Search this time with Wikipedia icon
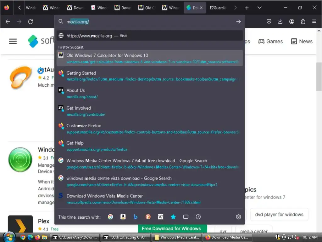322x242 pixels. pyautogui.click(x=161, y=217)
